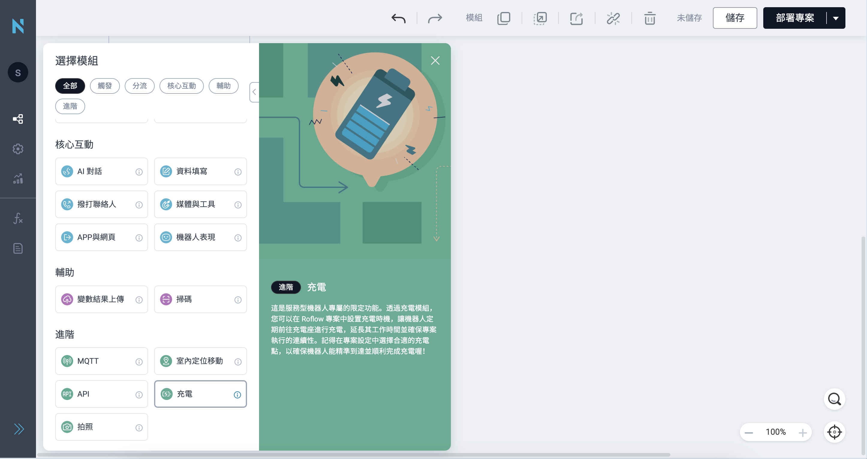This screenshot has height=459, width=867.
Task: Show info for 撥打聯絡人 module
Action: (x=139, y=205)
